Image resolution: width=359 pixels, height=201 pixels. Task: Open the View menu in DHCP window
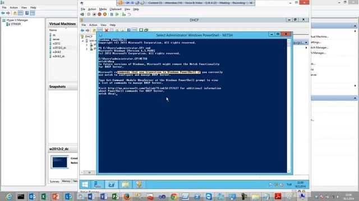(x=103, y=25)
